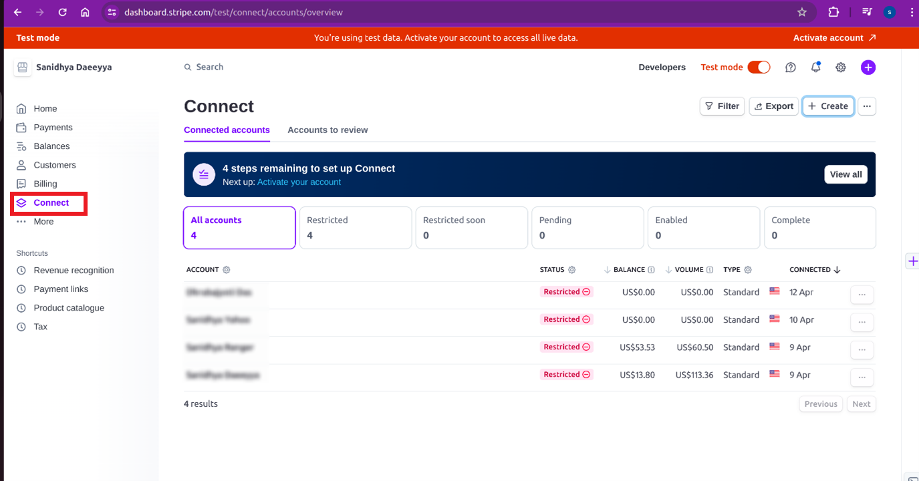
Task: Open row actions menu for 12 Apr account
Action: click(x=862, y=294)
